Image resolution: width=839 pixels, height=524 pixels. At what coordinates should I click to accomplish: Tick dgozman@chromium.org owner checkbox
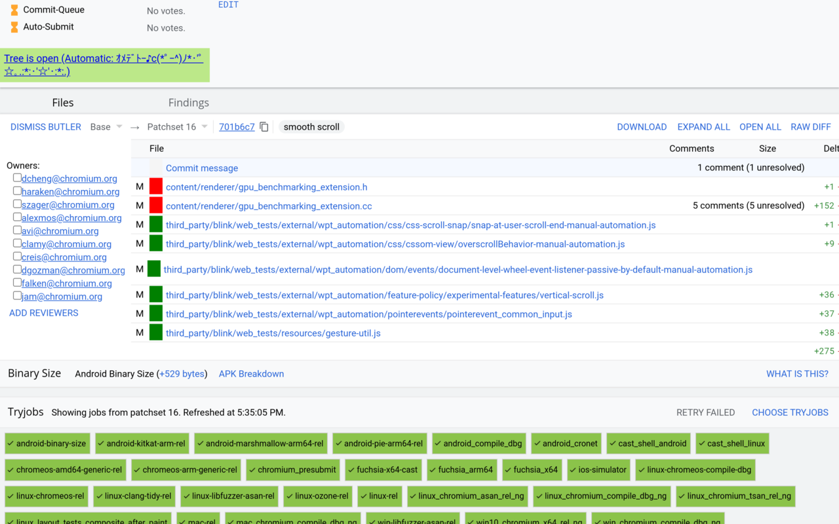coord(17,269)
